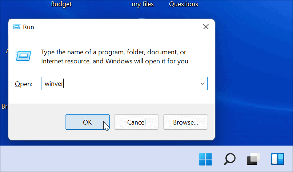This screenshot has width=293, height=172.
Task: Open the Widgets panel icon
Action: [x=278, y=159]
